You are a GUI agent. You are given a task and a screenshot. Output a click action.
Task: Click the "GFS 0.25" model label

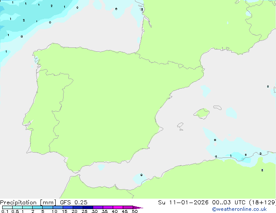click(74, 203)
